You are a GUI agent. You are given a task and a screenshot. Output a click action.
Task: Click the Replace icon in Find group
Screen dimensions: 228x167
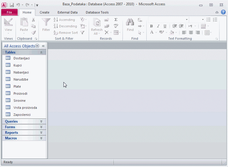tap(140, 20)
